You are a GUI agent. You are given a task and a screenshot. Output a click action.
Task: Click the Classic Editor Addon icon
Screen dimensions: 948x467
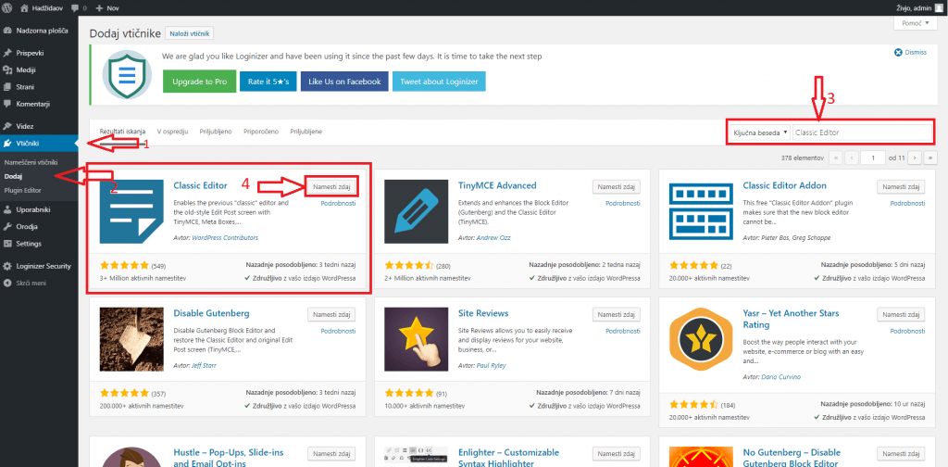pos(702,211)
